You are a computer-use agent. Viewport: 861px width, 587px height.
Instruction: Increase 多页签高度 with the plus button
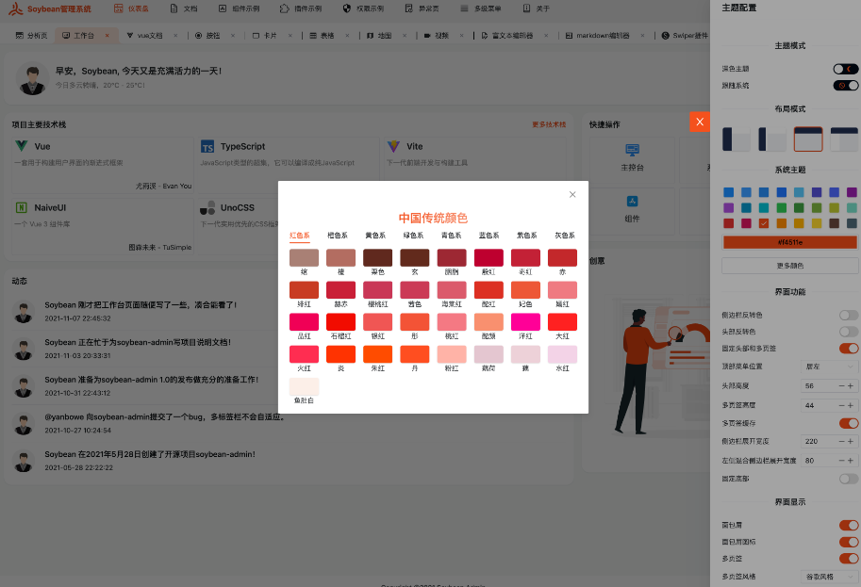click(851, 405)
